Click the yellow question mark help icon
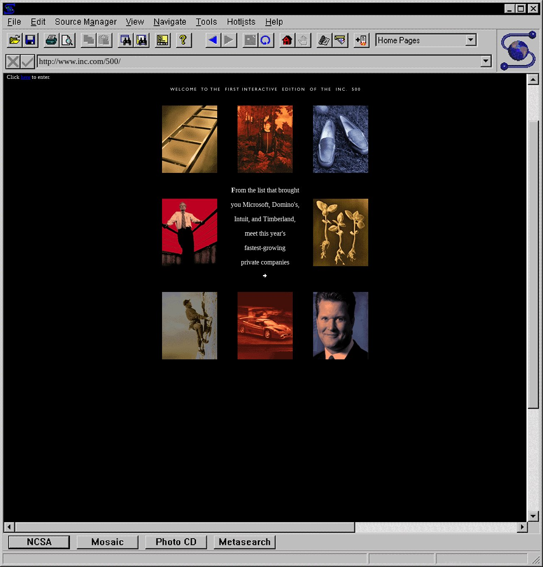 pos(183,40)
